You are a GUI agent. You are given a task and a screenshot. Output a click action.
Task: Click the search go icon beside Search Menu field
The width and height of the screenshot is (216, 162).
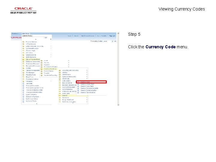click(46, 37)
